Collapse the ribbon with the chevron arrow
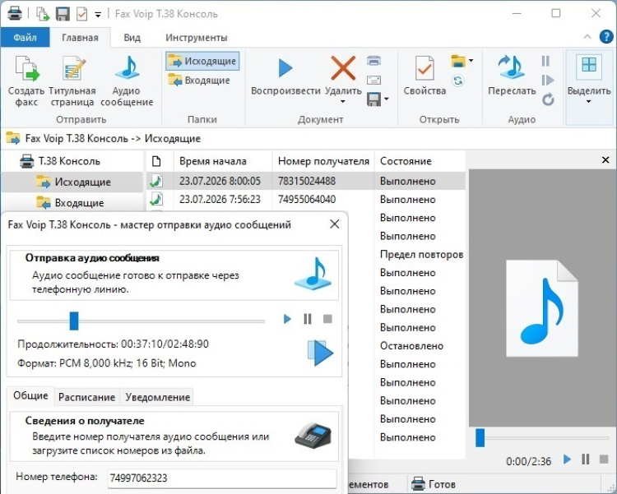This screenshot has width=617, height=494. pyautogui.click(x=587, y=37)
